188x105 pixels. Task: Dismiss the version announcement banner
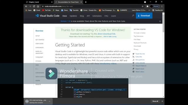coord(160,21)
